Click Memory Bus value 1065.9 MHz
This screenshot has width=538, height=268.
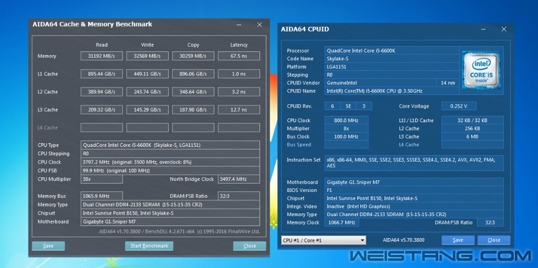[101, 196]
